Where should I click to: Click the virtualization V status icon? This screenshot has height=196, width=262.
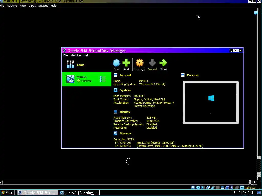coord(232,187)
